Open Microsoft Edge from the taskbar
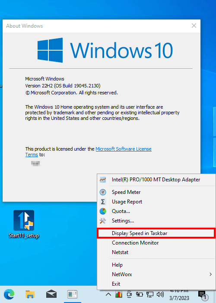216x303 pixels. coord(9,294)
